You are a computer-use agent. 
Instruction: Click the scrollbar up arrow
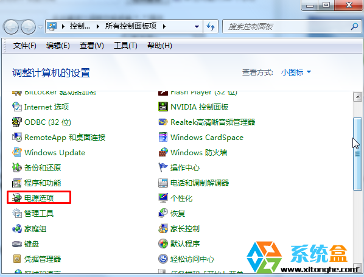pyautogui.click(x=357, y=97)
